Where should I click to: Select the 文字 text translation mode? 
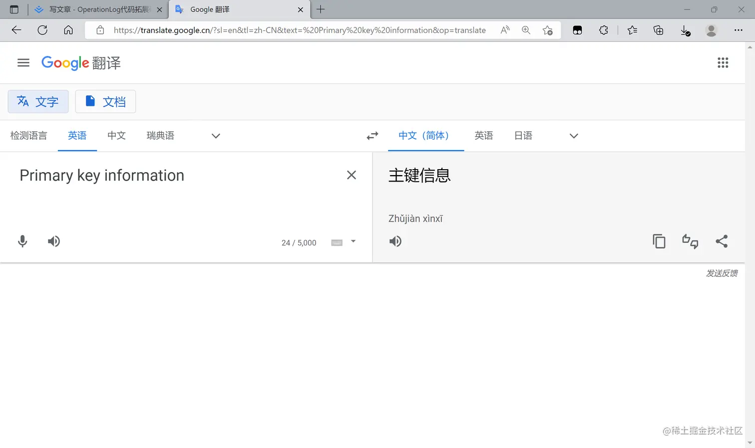click(x=38, y=102)
